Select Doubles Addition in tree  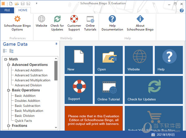click(27, 101)
